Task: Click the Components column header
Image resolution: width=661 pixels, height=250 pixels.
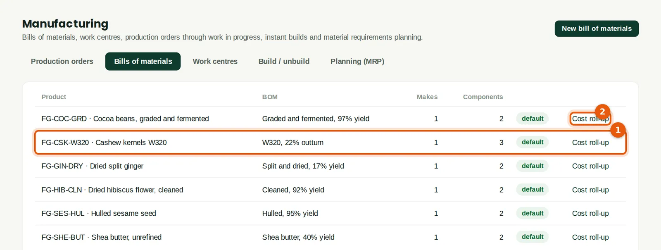Action: point(483,97)
